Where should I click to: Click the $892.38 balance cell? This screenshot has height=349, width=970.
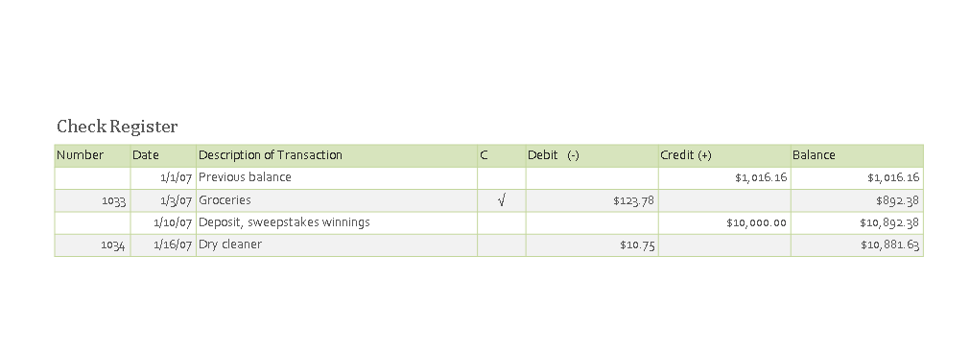857,200
